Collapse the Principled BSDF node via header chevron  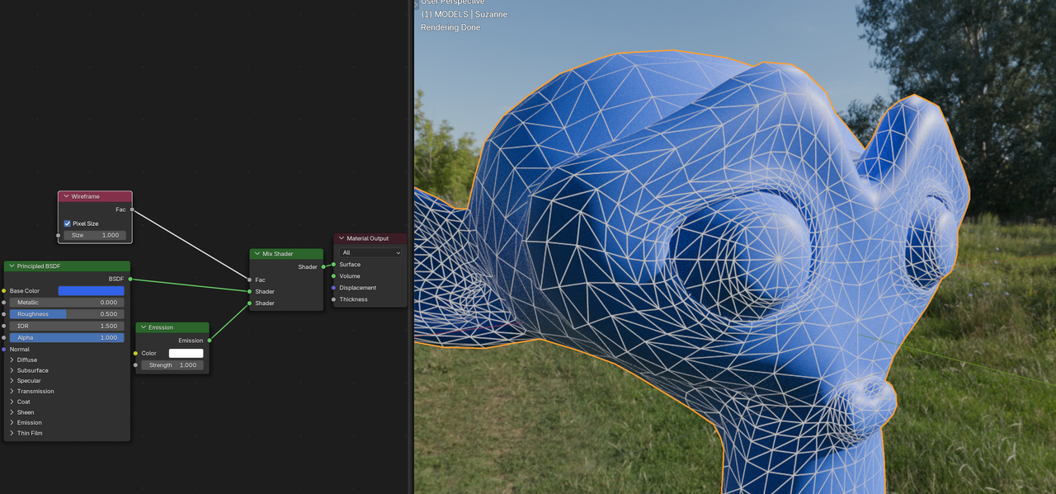click(12, 266)
